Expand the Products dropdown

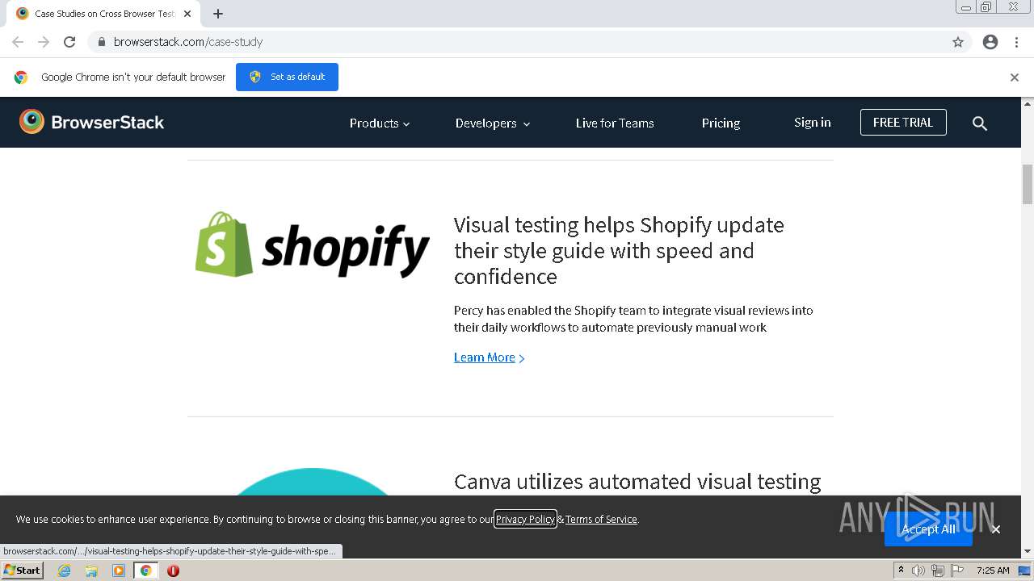click(380, 123)
